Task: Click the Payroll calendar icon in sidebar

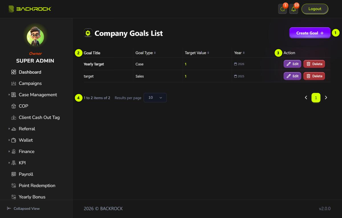Action: tap(14, 175)
